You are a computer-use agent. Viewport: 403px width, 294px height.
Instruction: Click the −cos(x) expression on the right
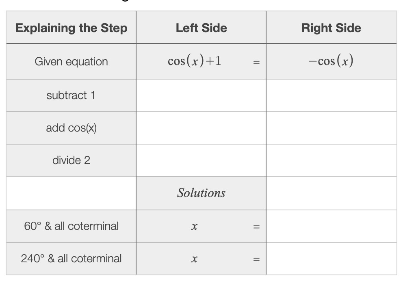331,61
